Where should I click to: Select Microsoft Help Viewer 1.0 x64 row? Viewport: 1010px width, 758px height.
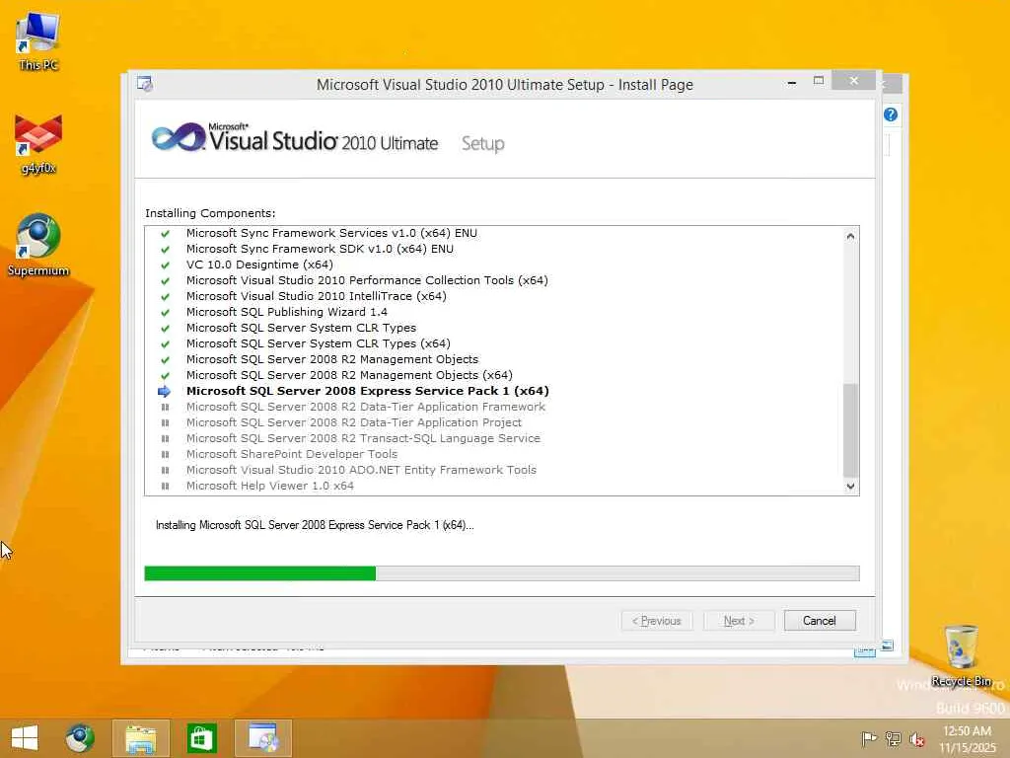[270, 486]
